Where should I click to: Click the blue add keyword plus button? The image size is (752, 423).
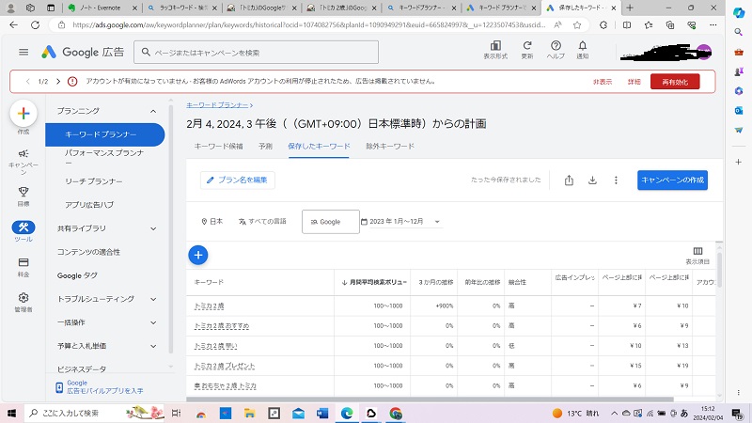point(198,255)
